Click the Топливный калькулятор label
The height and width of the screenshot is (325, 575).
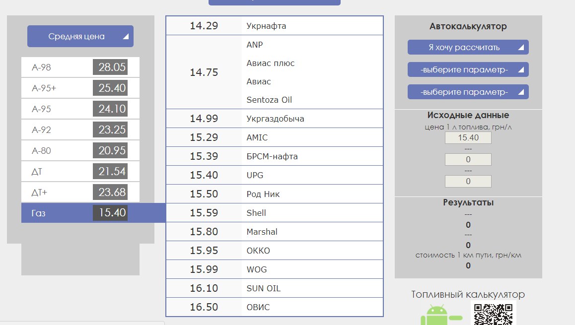(468, 295)
